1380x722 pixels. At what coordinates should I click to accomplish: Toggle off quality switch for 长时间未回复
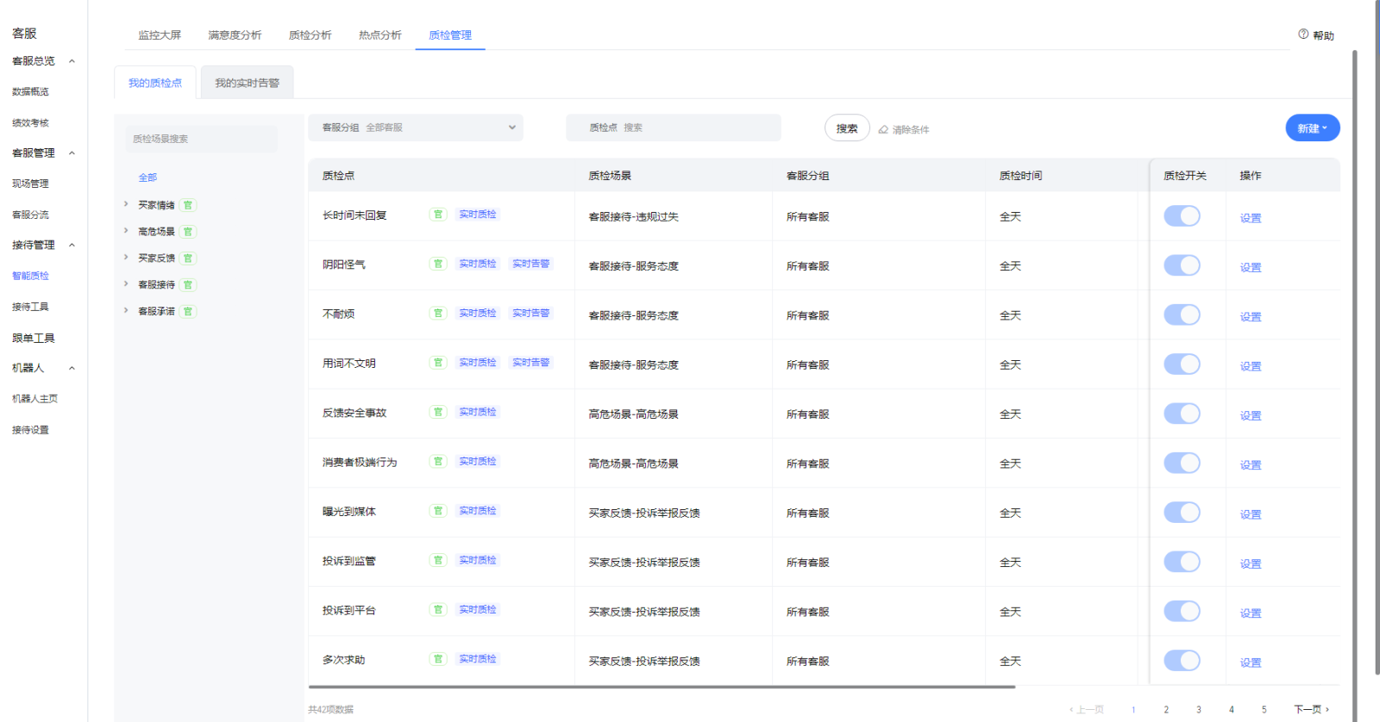(x=1182, y=216)
